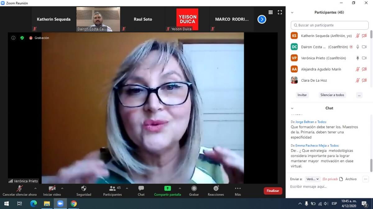
Task: Enter full screen mode icon
Action: tap(280, 12)
